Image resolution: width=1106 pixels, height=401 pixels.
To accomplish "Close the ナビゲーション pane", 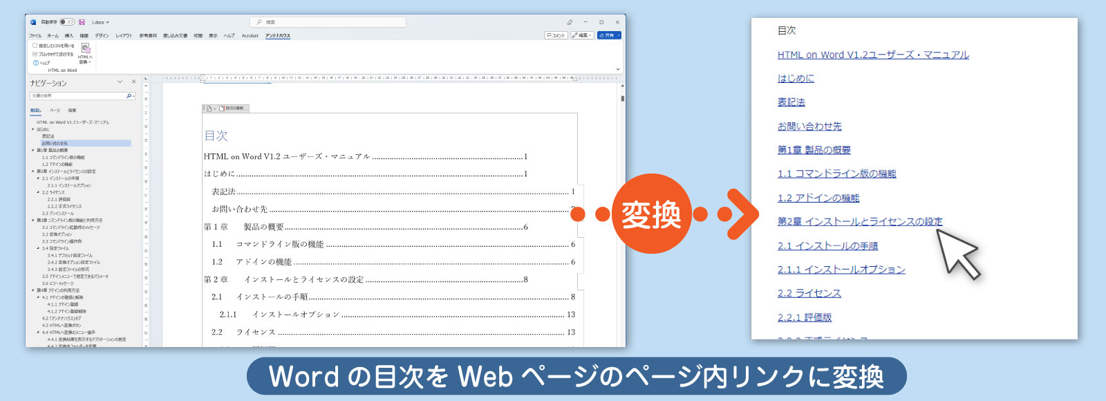I will [x=133, y=82].
